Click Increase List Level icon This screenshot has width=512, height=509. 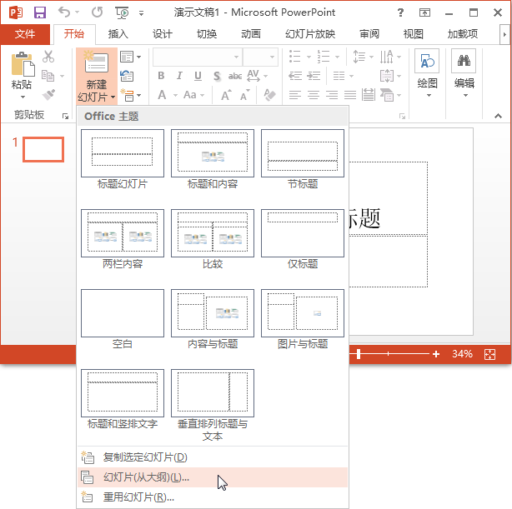[x=314, y=76]
